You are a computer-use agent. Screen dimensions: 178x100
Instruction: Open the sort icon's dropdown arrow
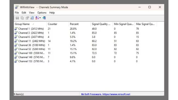coord(40,18)
